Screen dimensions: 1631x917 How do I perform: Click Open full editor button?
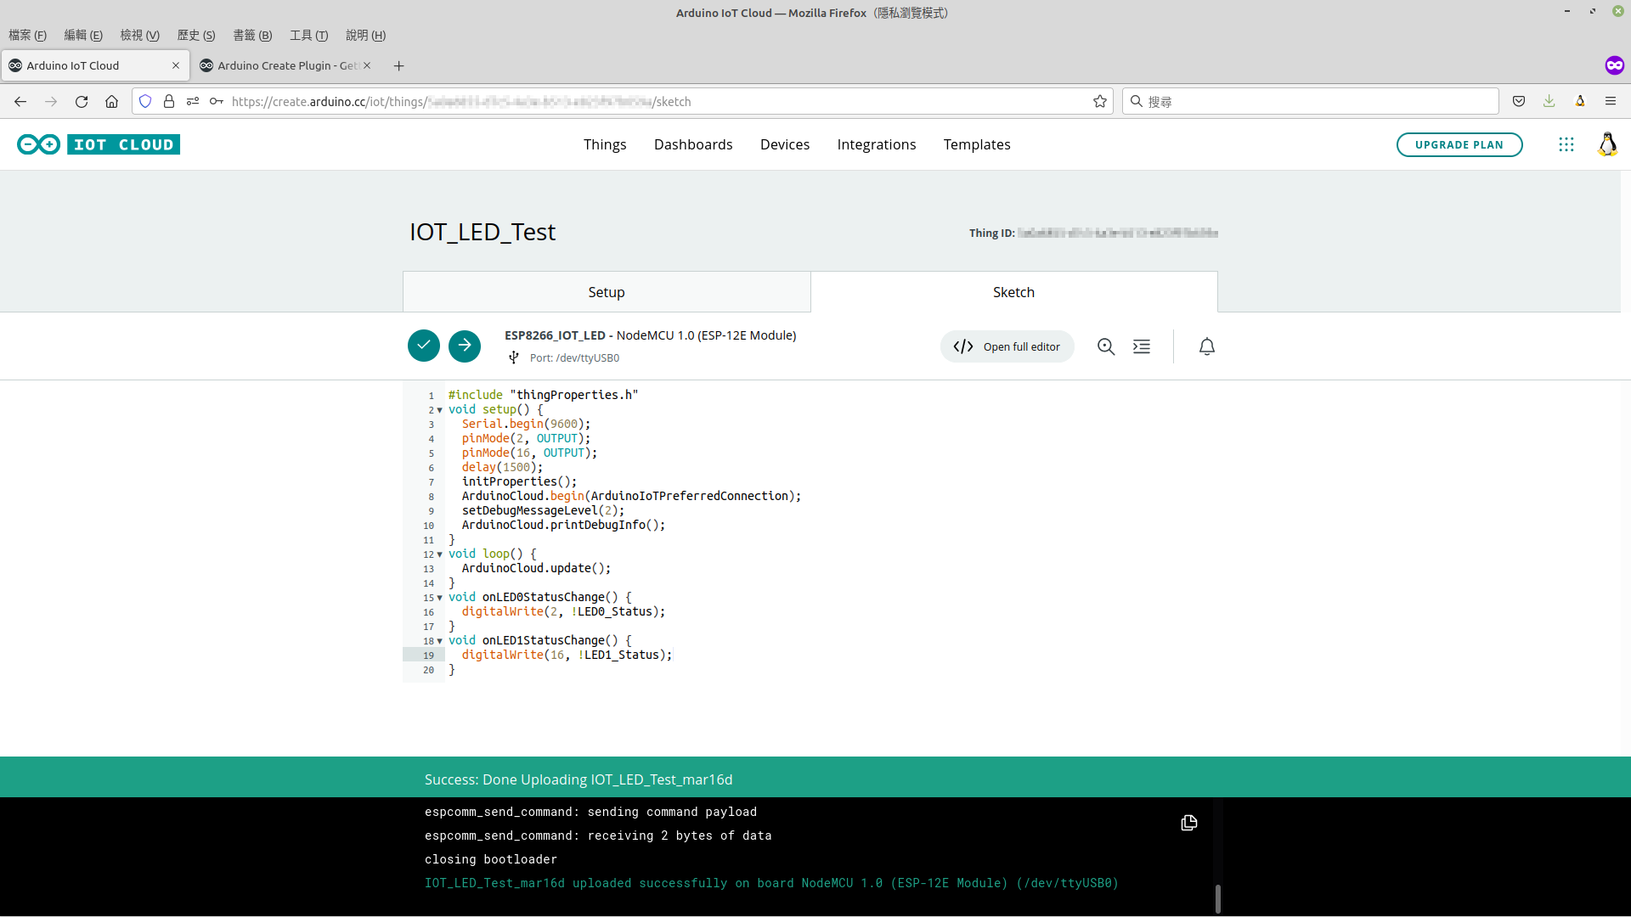pyautogui.click(x=1007, y=346)
